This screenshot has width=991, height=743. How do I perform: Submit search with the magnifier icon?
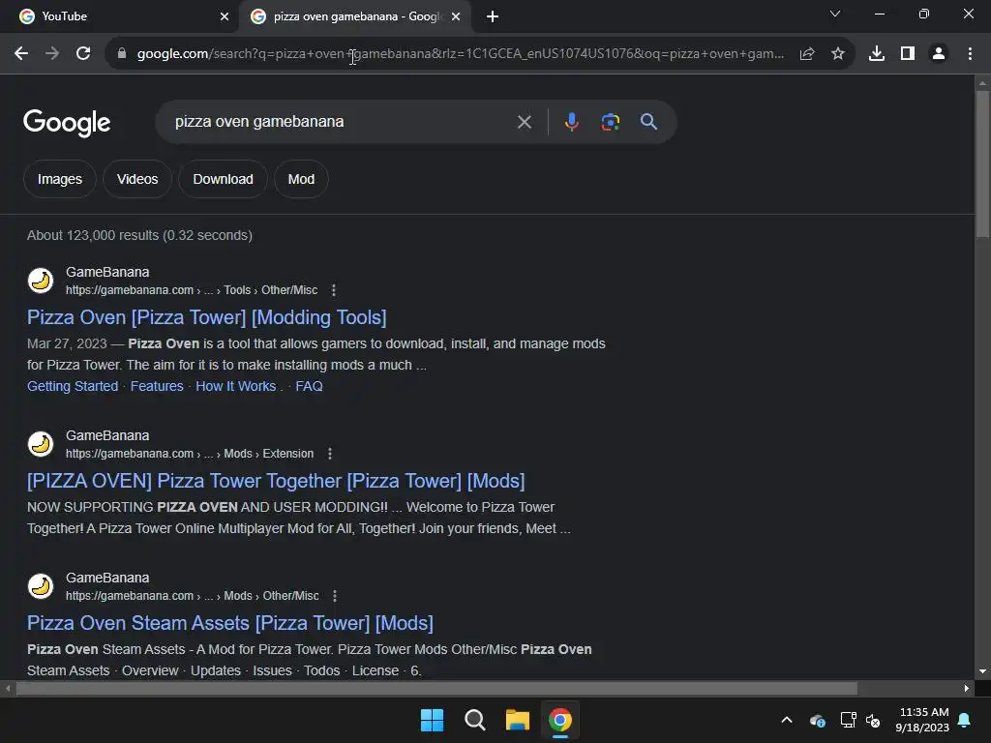click(x=648, y=121)
